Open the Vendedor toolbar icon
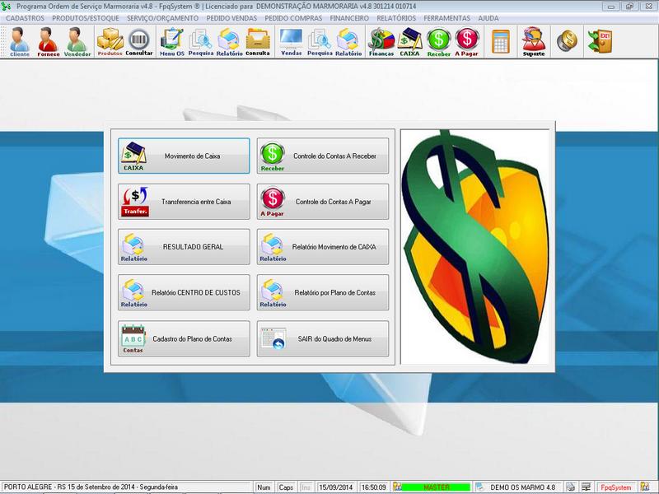 (77, 40)
